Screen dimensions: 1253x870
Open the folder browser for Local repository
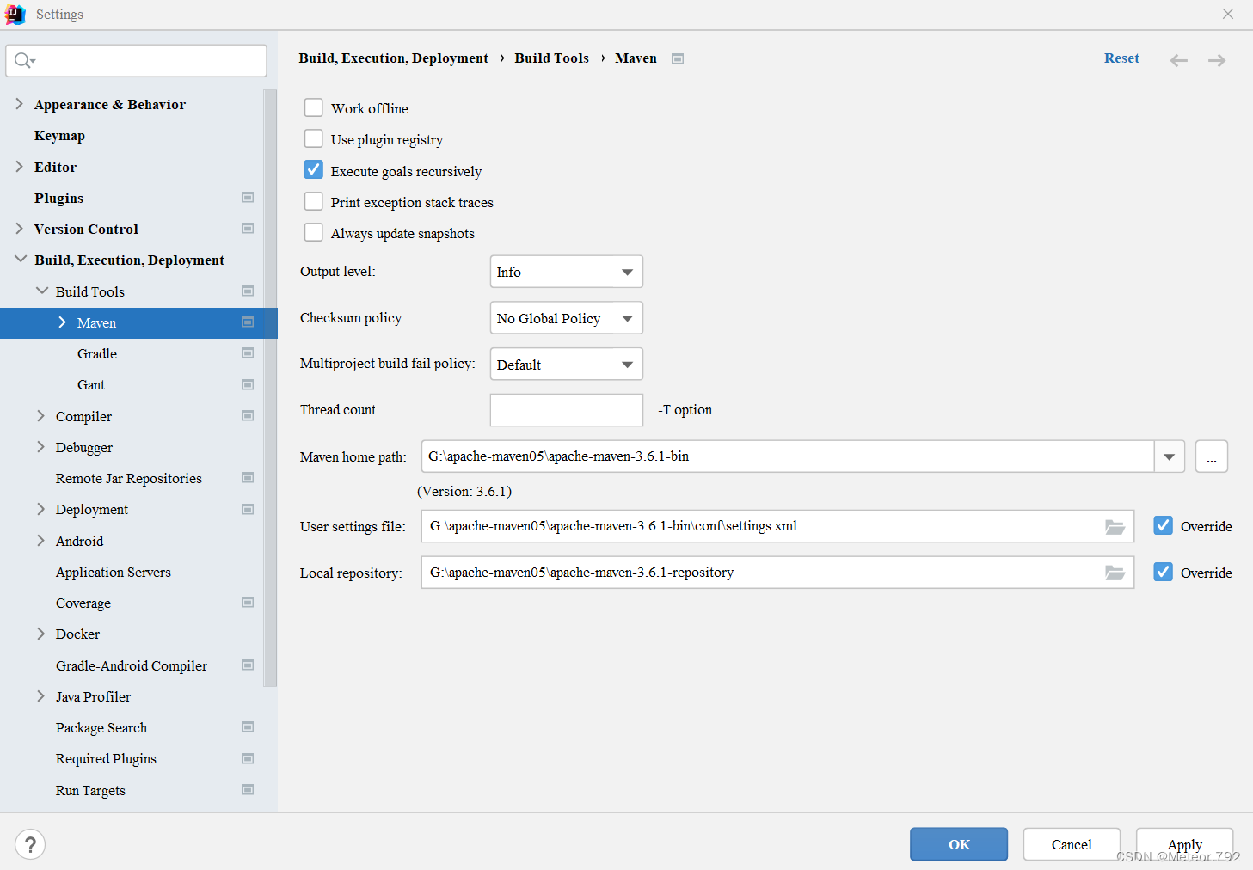[x=1115, y=572]
